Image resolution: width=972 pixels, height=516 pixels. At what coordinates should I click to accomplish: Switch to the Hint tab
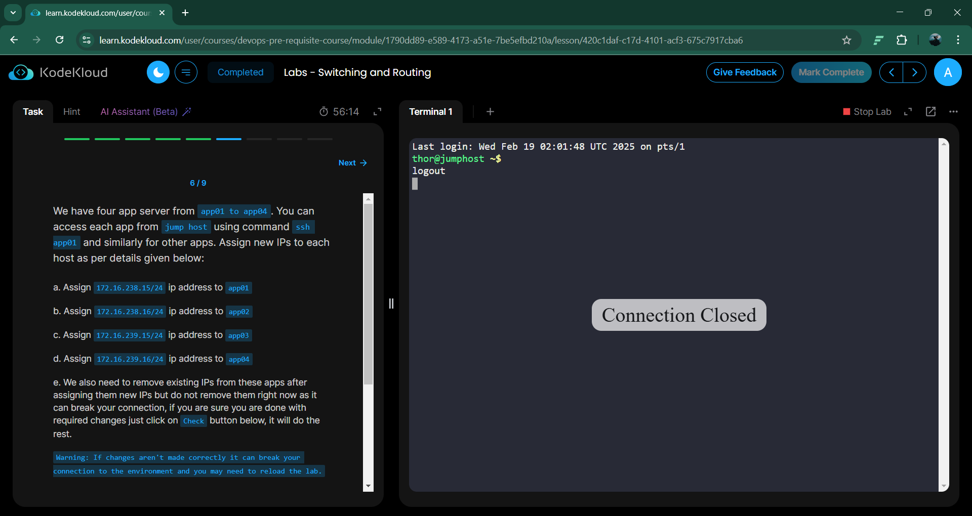point(71,112)
